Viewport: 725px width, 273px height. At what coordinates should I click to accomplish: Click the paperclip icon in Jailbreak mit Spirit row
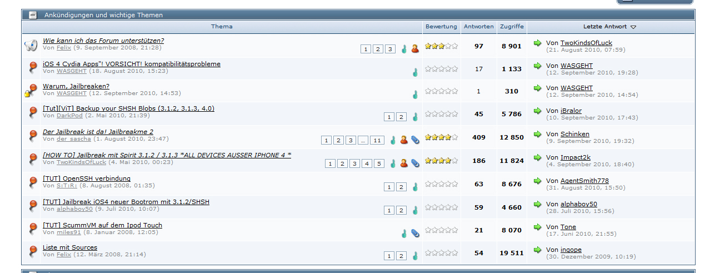pos(415,163)
